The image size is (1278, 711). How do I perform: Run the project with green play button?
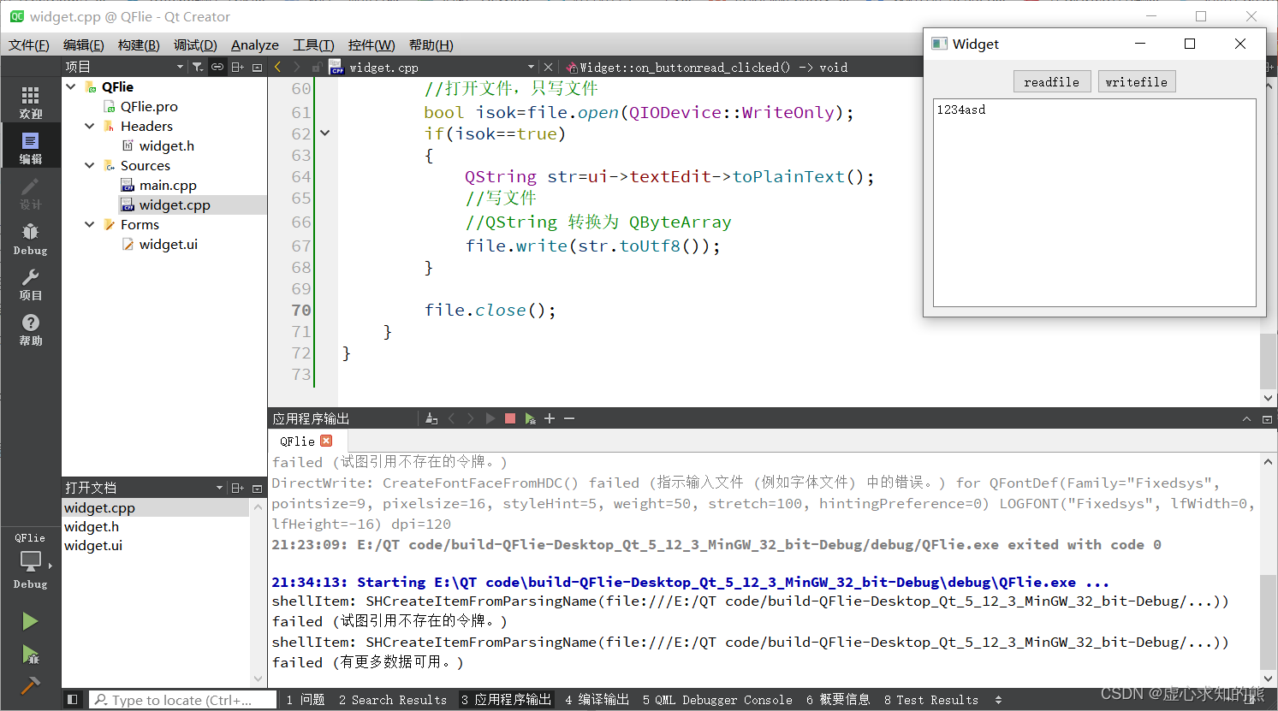click(30, 621)
